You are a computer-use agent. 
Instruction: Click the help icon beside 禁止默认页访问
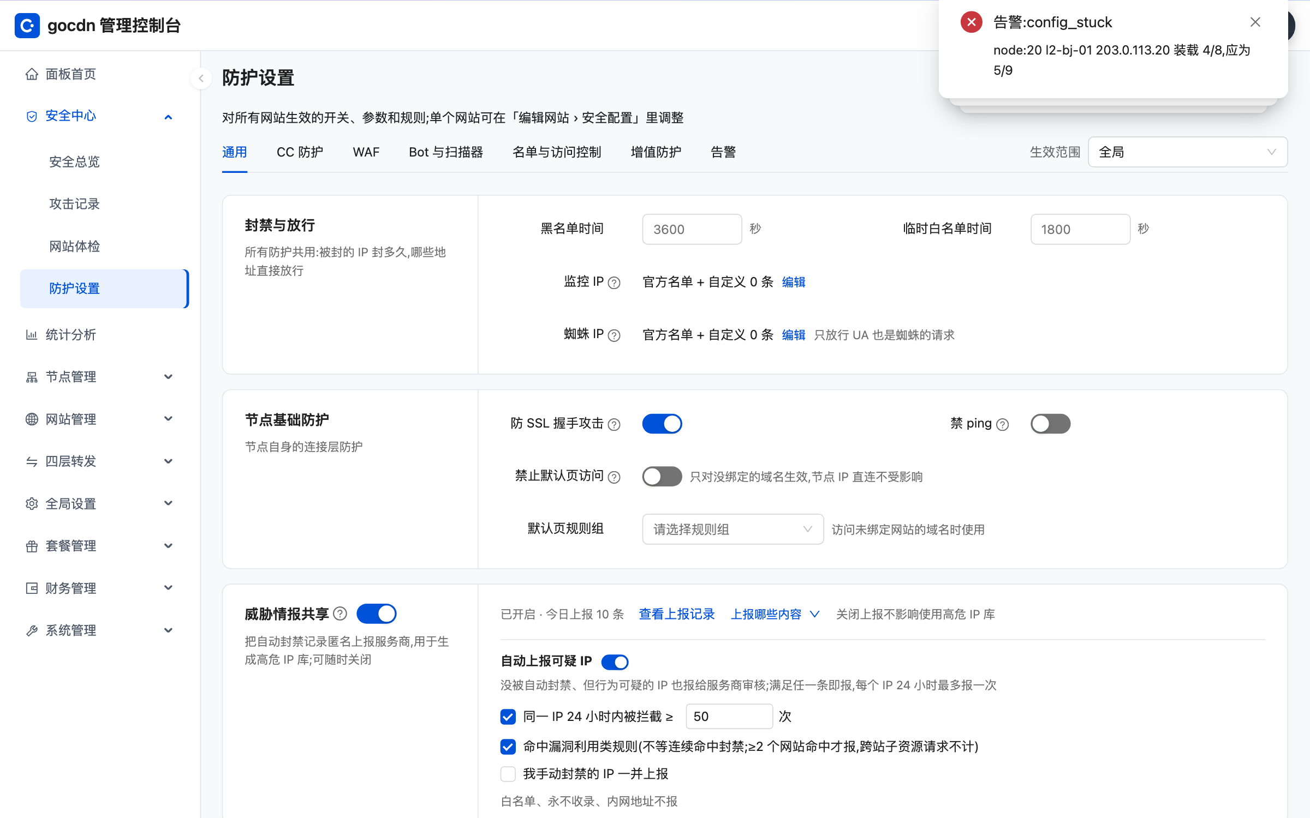coord(614,477)
